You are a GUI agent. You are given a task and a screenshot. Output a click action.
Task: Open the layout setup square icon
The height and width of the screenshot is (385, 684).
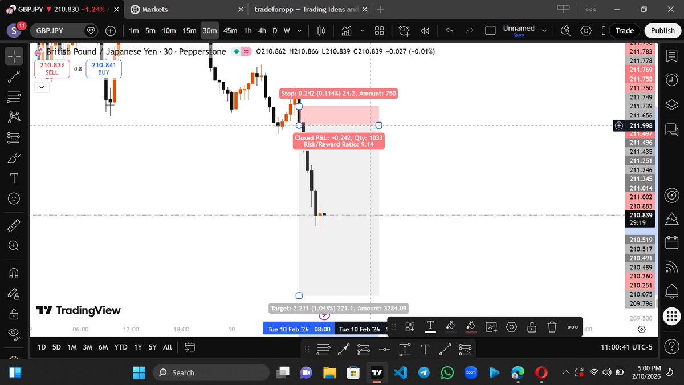(x=490, y=31)
